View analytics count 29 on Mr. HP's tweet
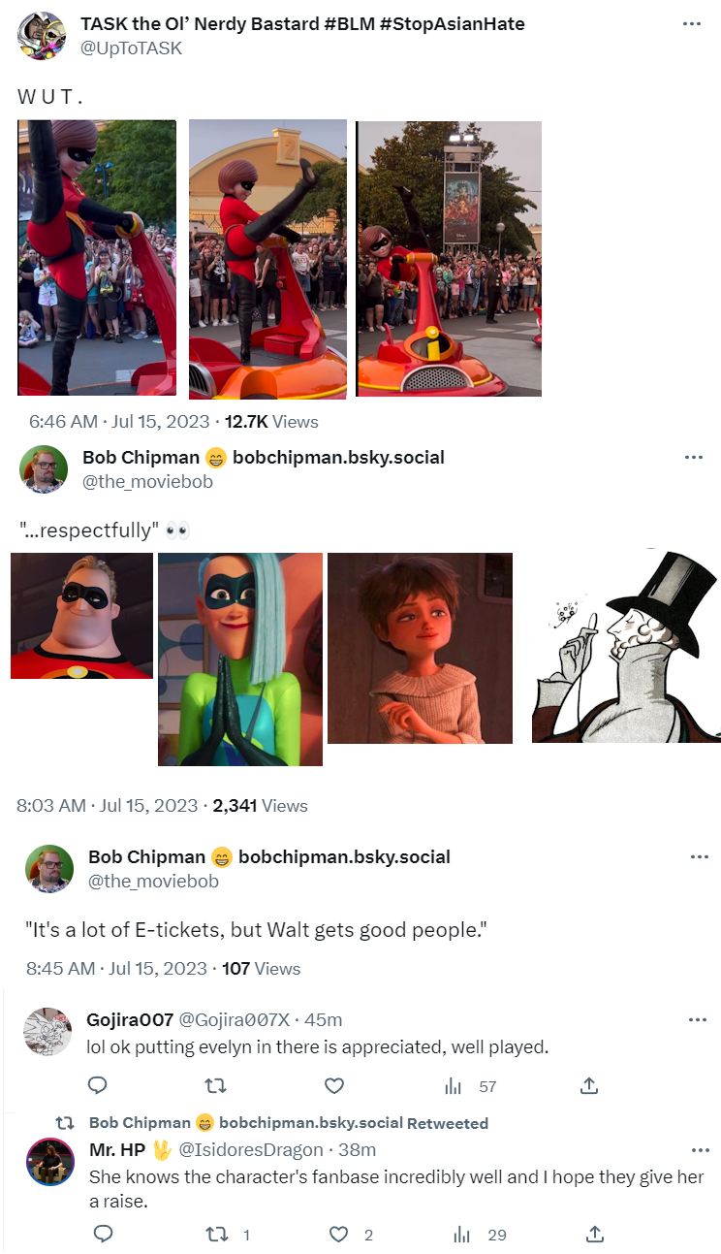This screenshot has height=1254, width=721. pos(480,1235)
